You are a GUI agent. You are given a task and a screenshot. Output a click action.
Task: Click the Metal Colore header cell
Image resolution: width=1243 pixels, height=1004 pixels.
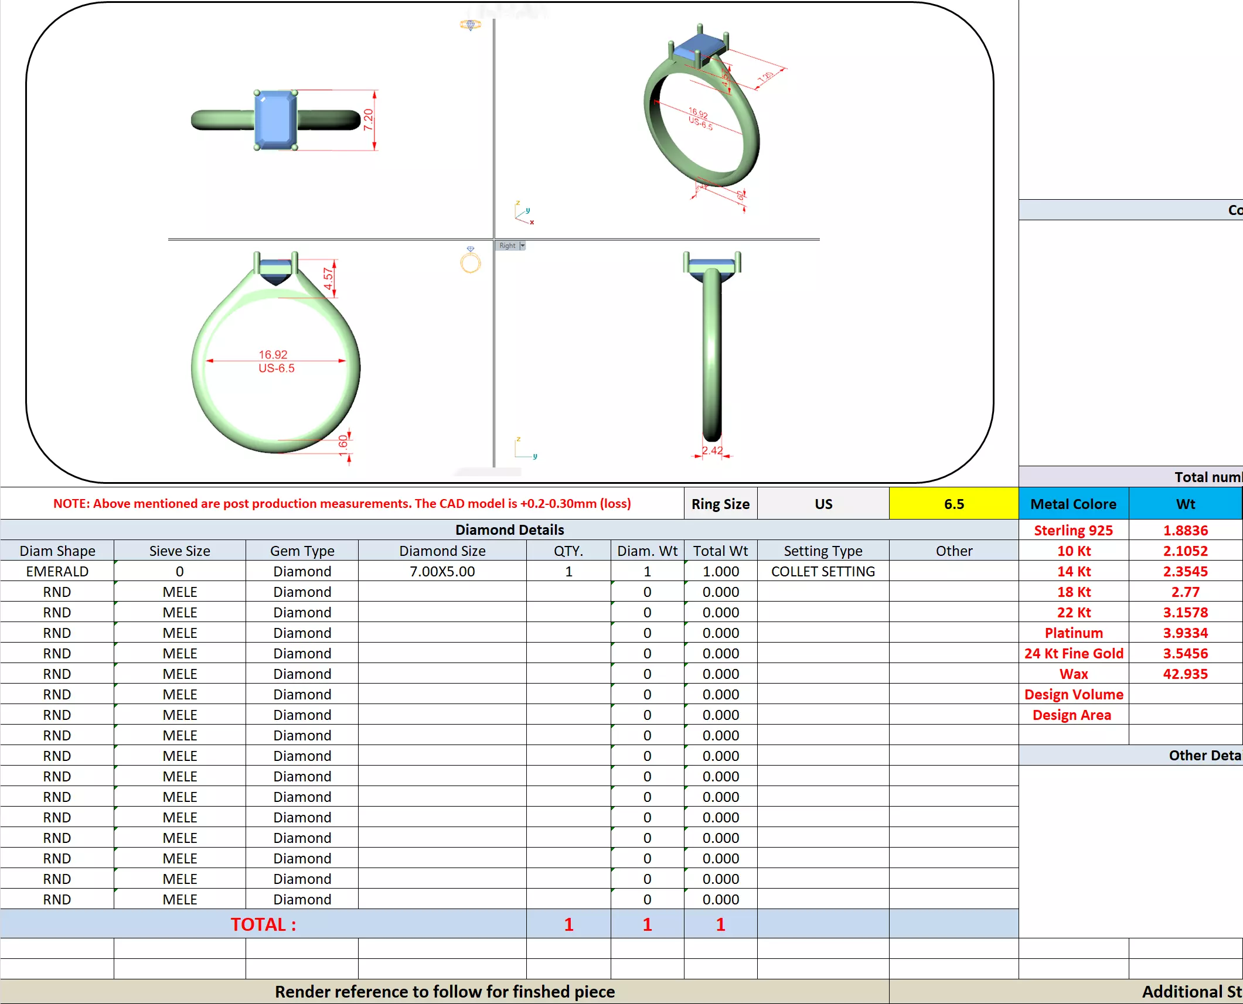[1073, 504]
